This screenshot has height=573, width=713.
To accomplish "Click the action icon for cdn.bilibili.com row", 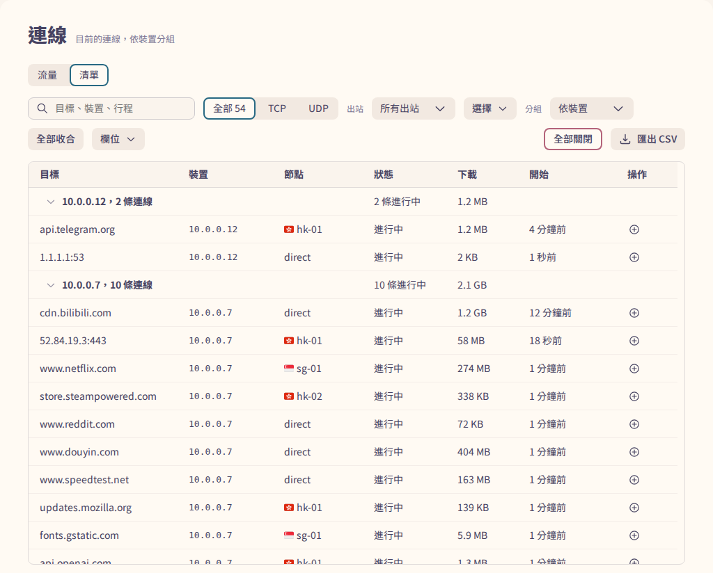I will 634,313.
